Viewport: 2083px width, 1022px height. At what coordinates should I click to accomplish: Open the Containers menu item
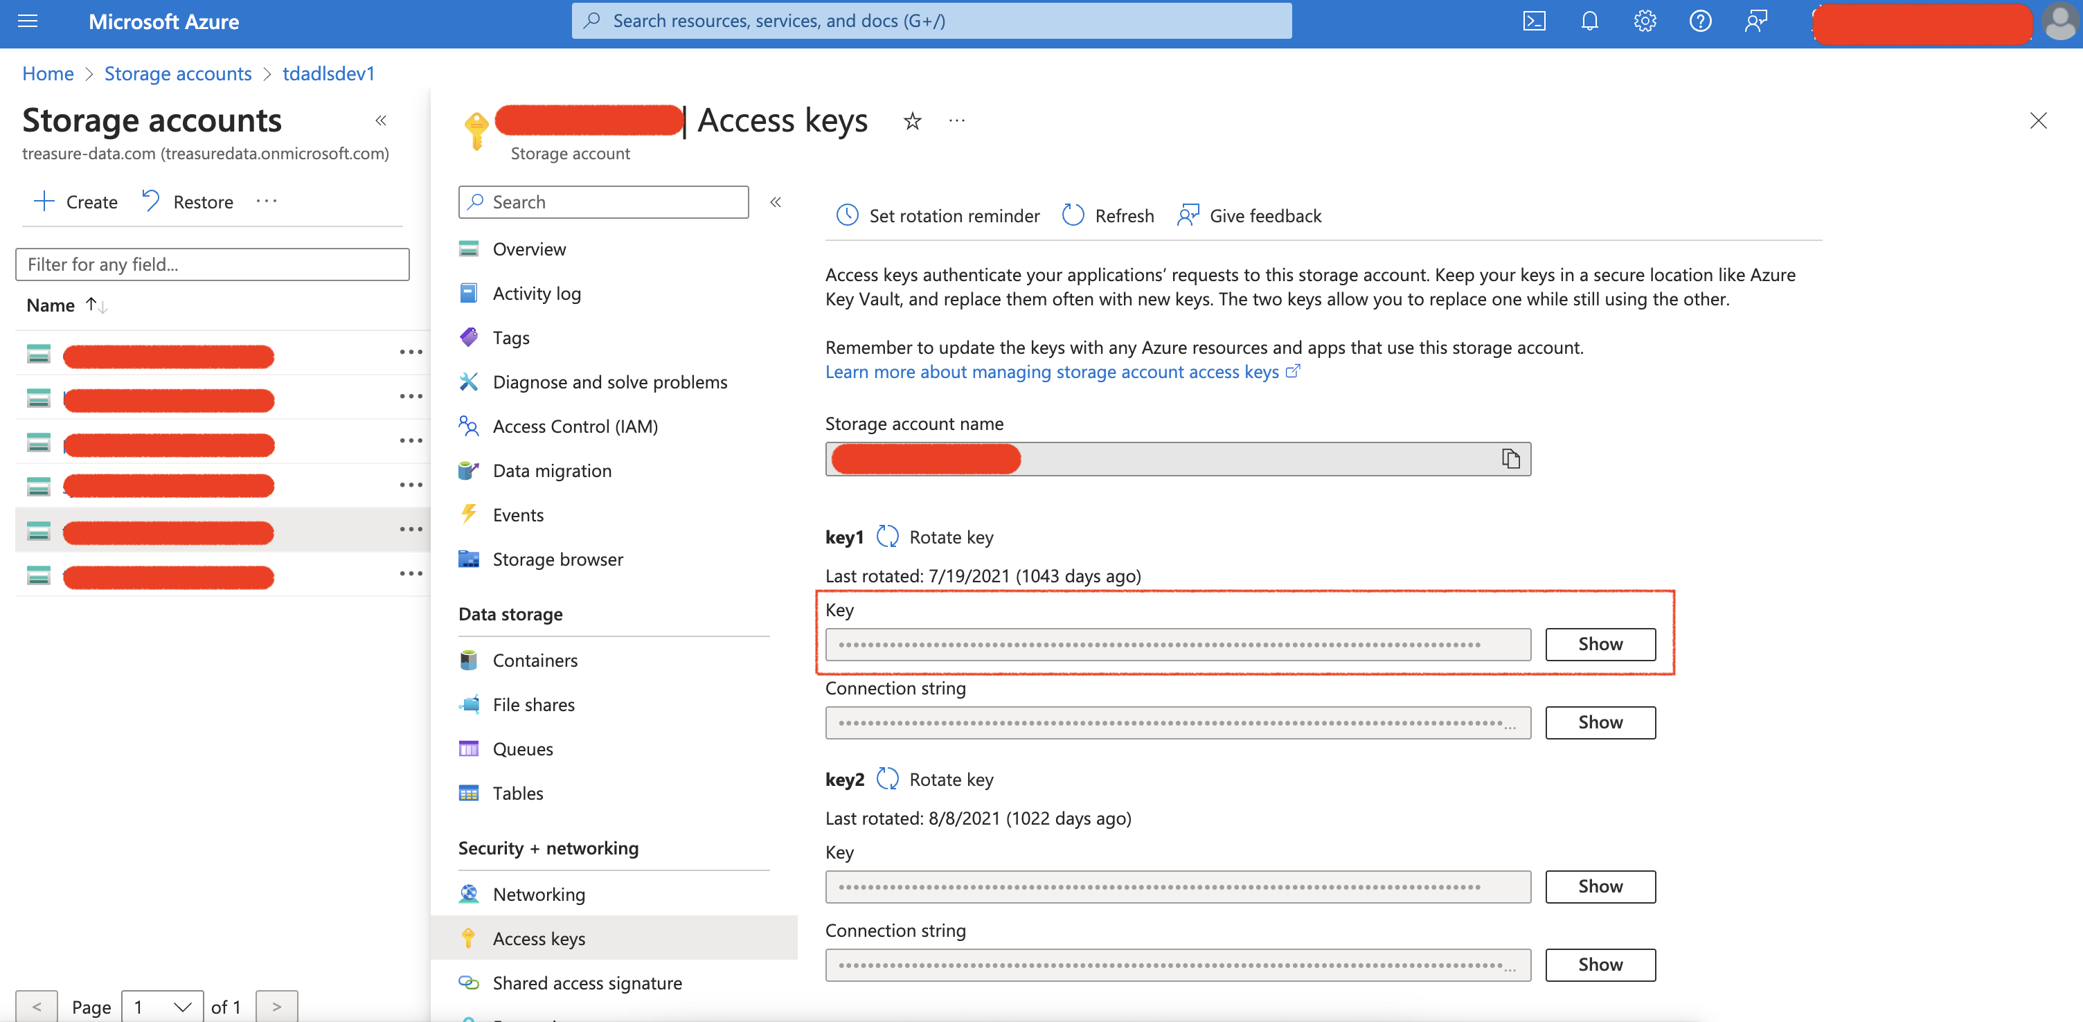tap(535, 660)
